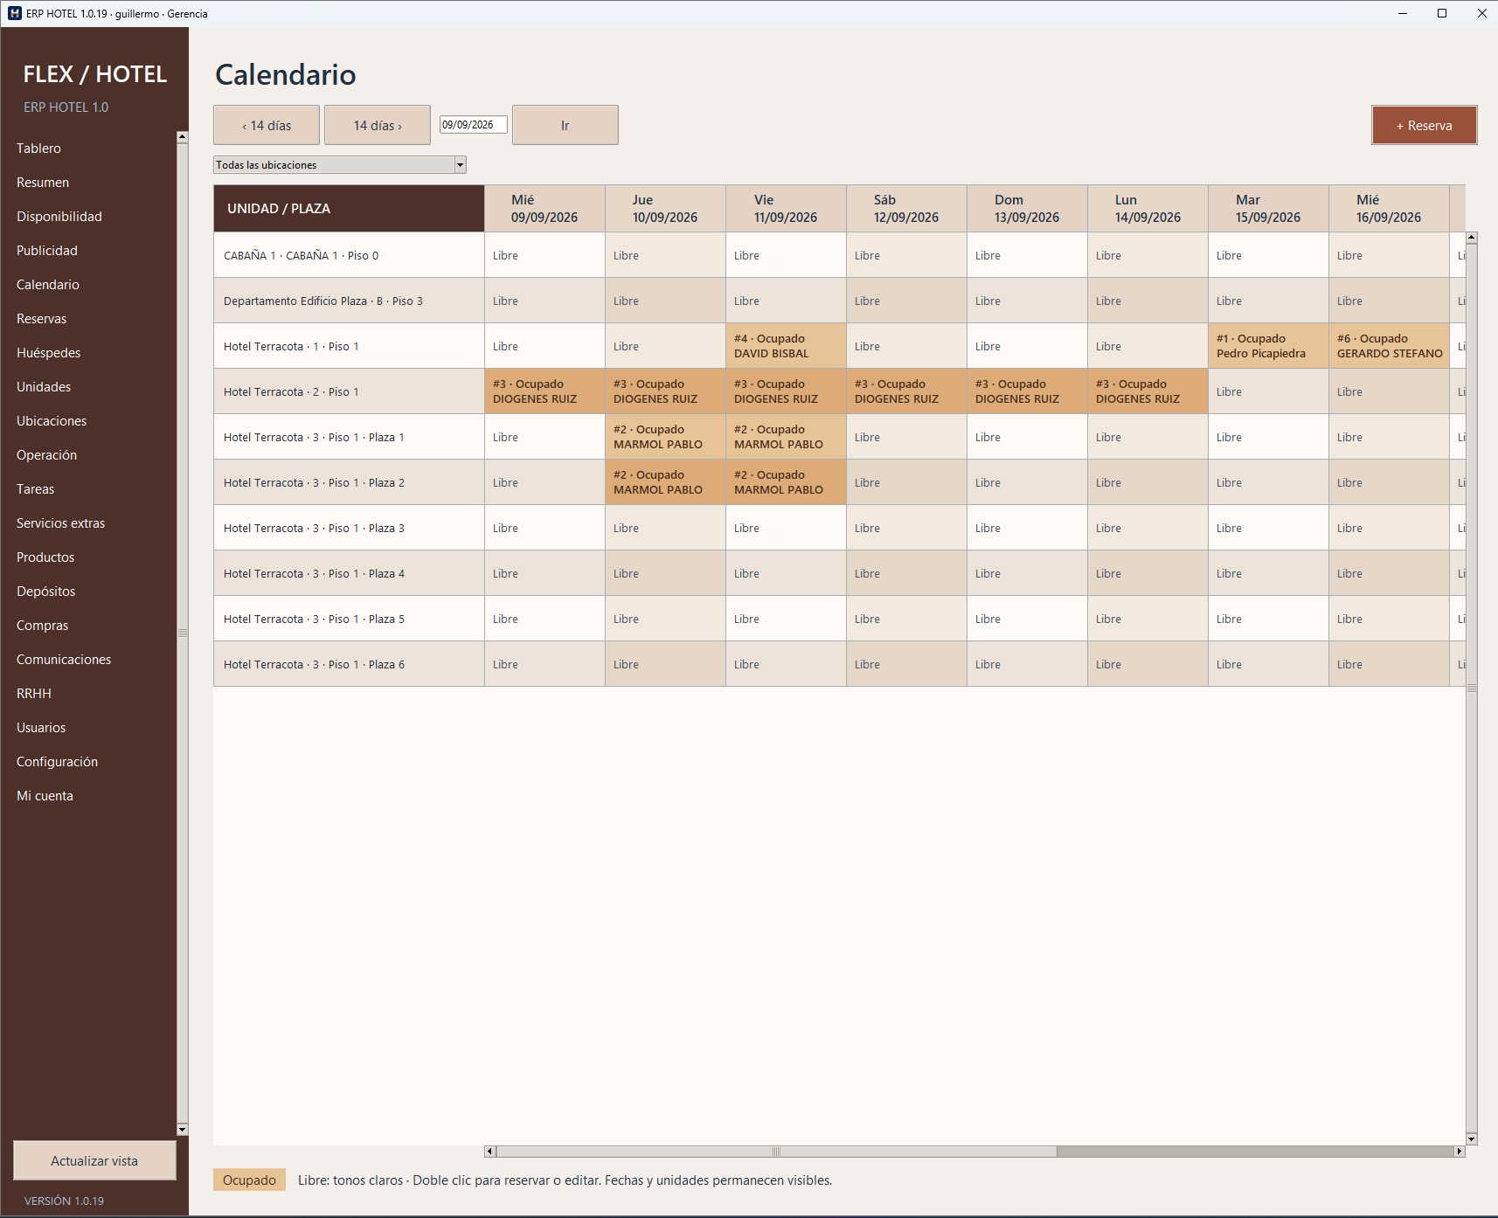Open the Reservas section

pyautogui.click(x=42, y=319)
